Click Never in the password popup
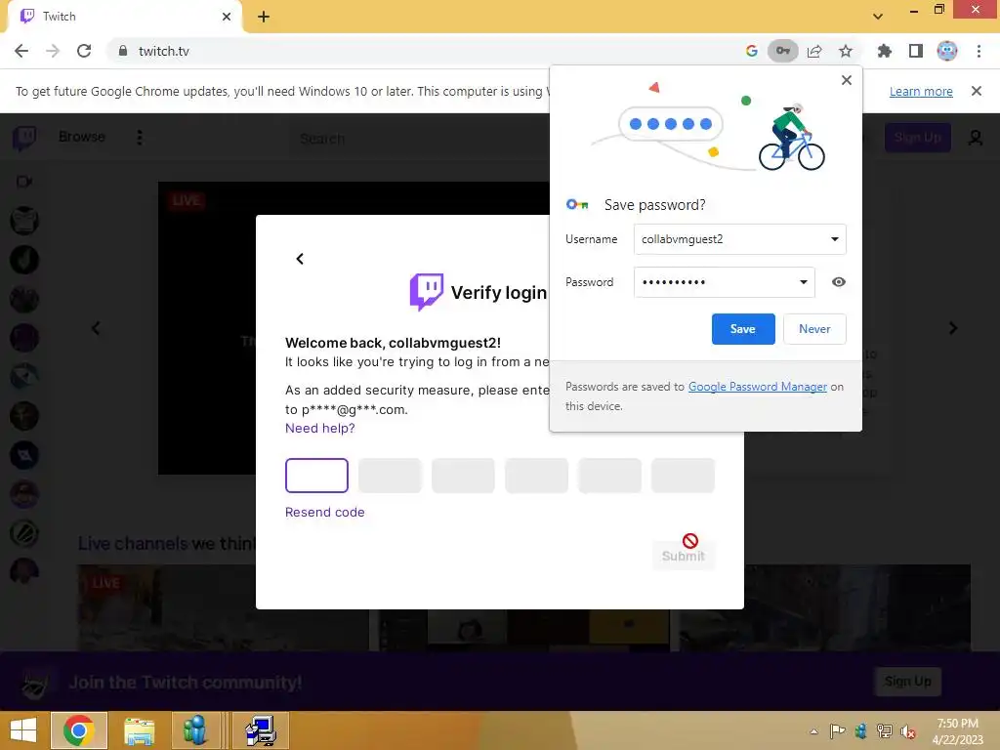This screenshot has width=1000, height=750. pos(814,329)
